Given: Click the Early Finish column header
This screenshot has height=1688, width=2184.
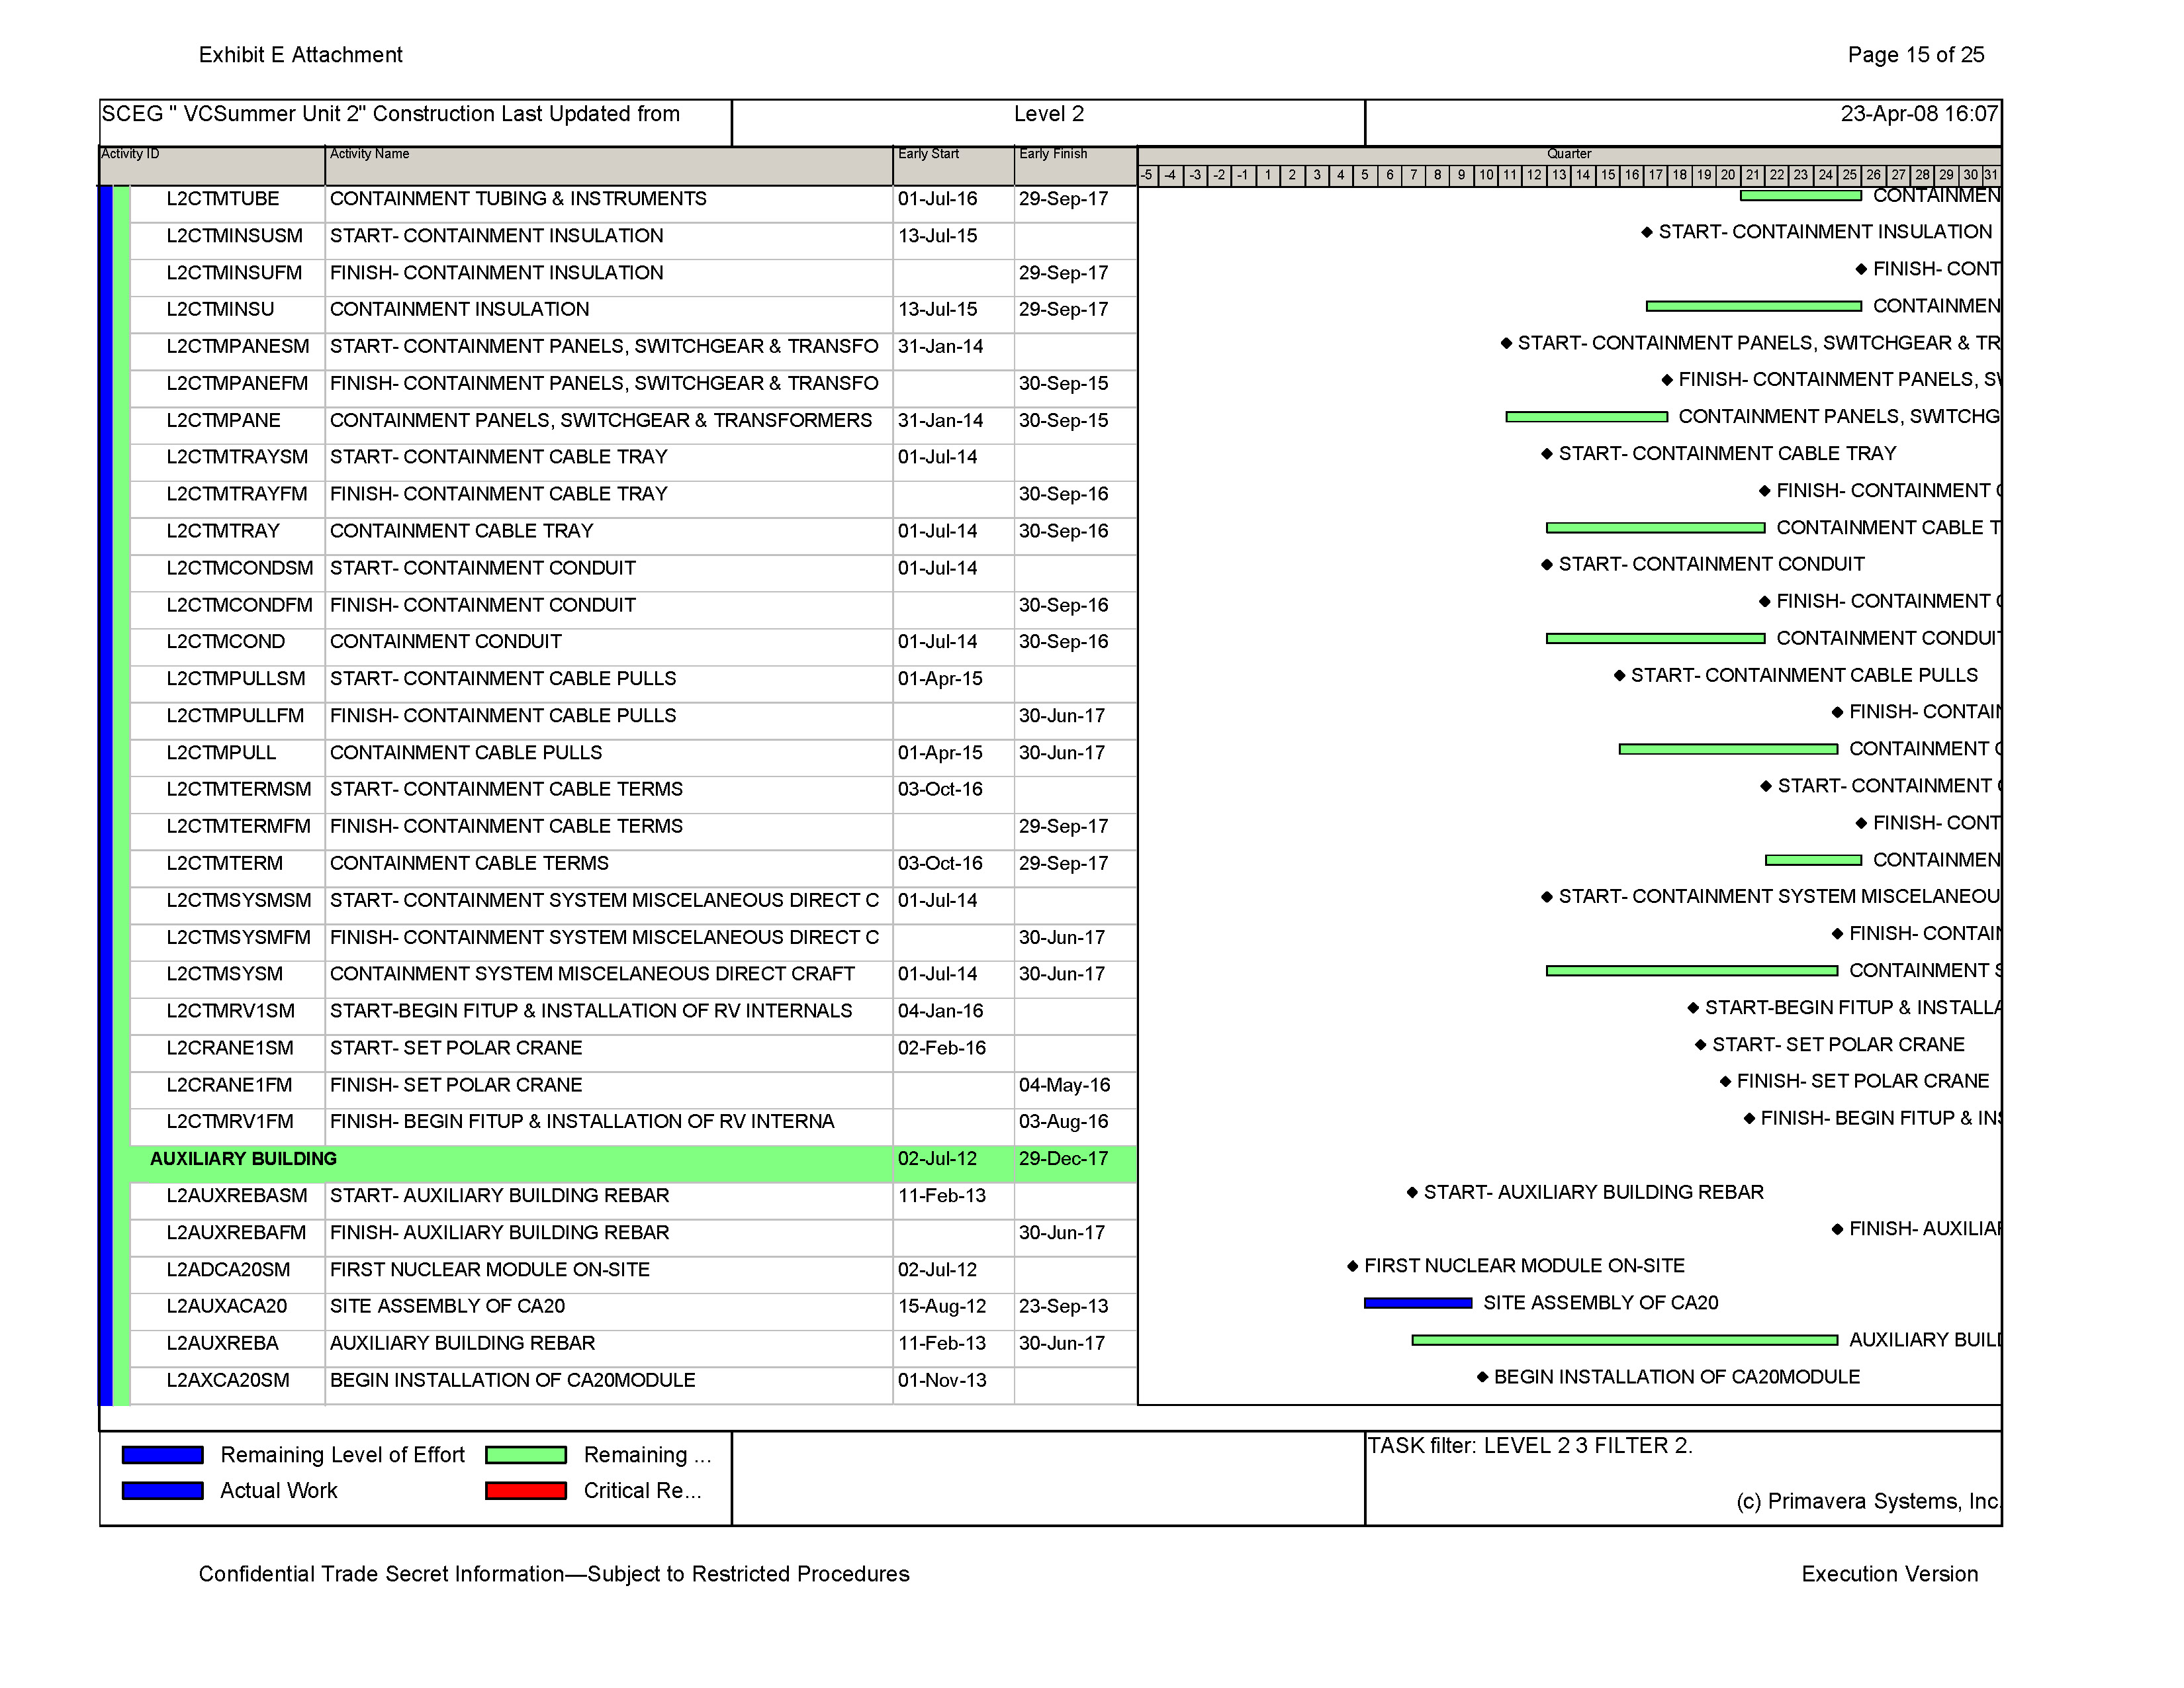Looking at the screenshot, I should pyautogui.click(x=1075, y=166).
